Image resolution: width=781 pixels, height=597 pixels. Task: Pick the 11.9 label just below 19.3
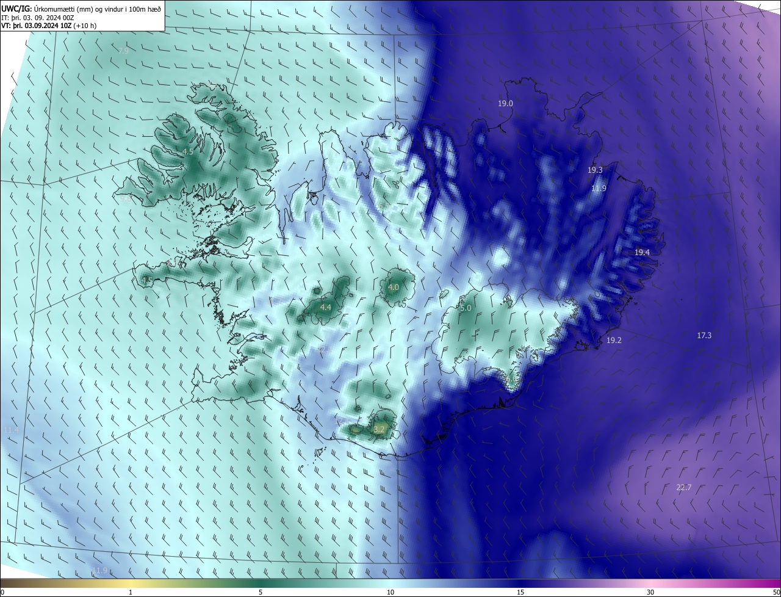point(599,189)
